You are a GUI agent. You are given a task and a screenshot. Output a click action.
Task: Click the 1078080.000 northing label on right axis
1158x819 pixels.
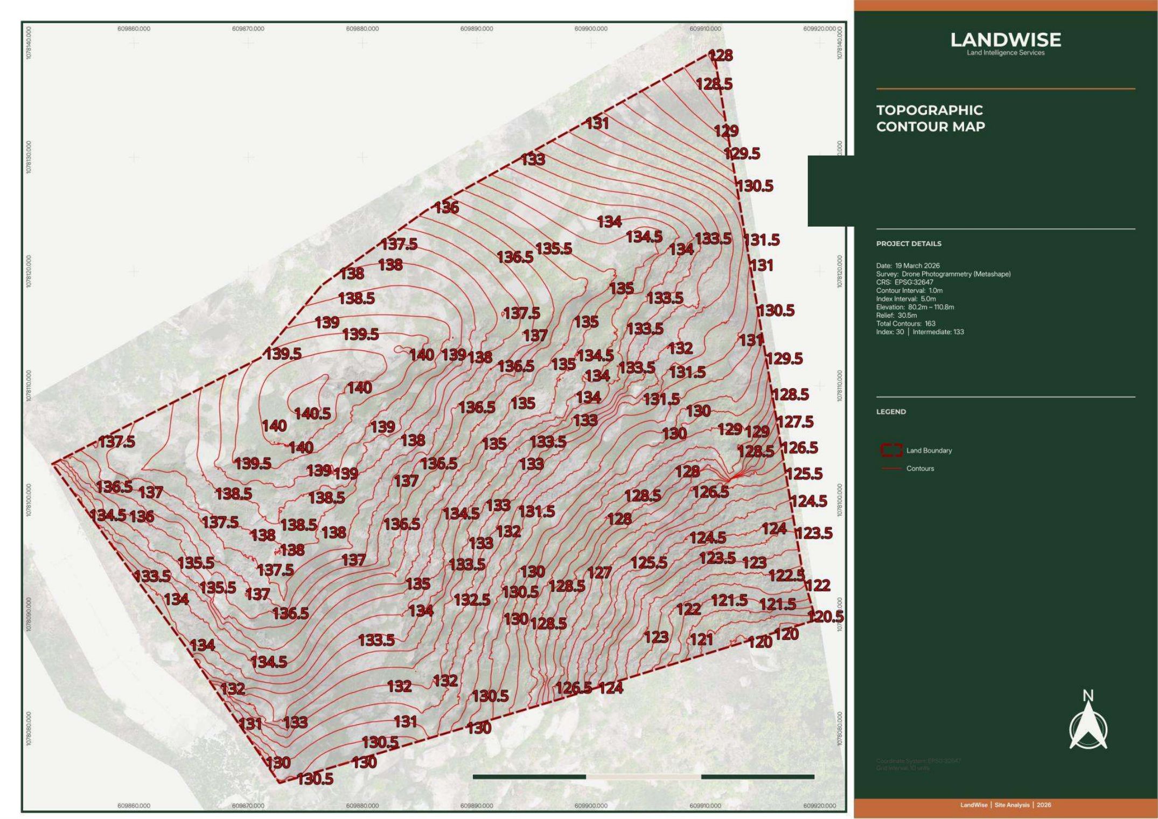pyautogui.click(x=840, y=728)
